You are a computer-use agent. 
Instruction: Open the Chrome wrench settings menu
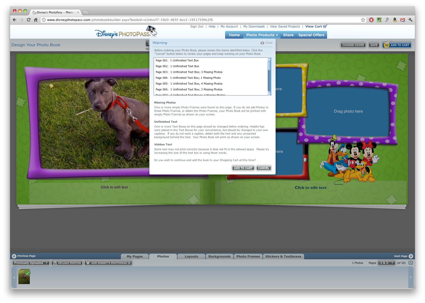pyautogui.click(x=410, y=20)
